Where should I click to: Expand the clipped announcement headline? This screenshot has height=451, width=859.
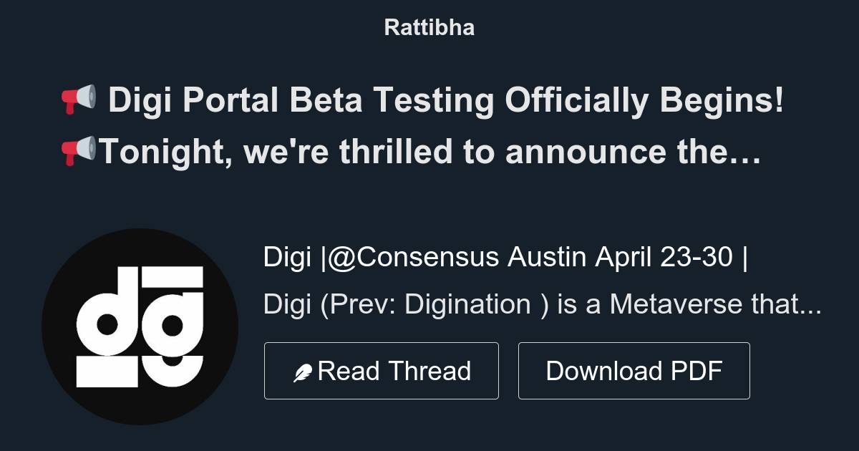click(429, 151)
